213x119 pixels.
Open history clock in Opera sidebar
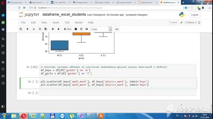tap(3, 83)
